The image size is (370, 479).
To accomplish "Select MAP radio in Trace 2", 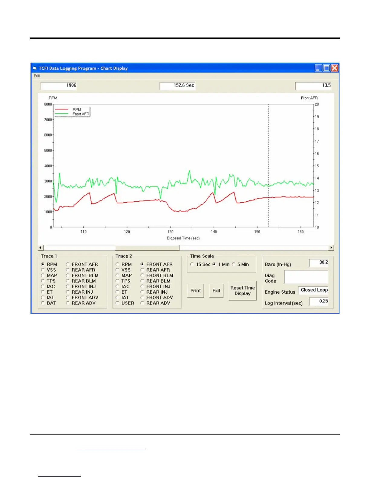I will pyautogui.click(x=117, y=275).
